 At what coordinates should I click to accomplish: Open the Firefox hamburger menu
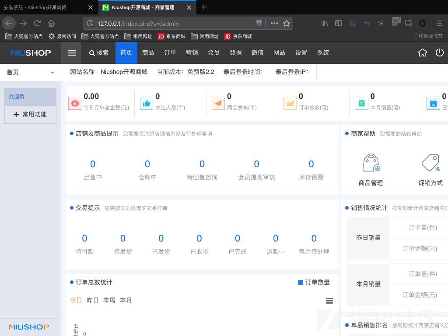tap(440, 23)
